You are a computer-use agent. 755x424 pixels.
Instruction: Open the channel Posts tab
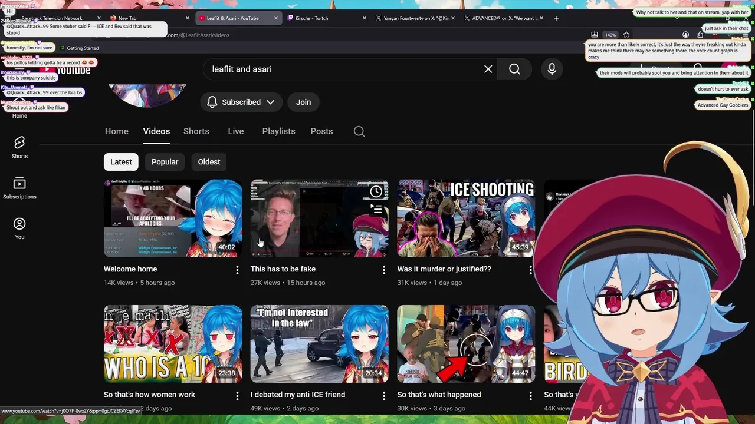coord(321,131)
